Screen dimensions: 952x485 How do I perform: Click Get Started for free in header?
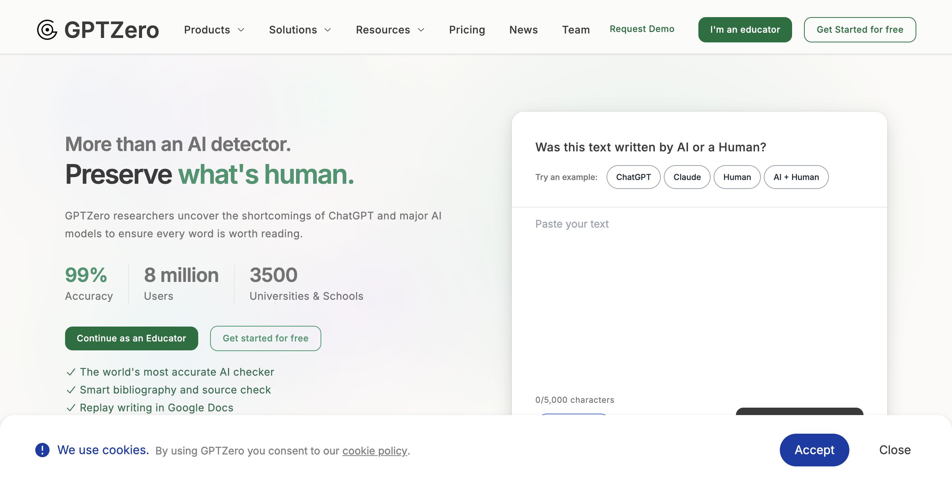tap(860, 30)
